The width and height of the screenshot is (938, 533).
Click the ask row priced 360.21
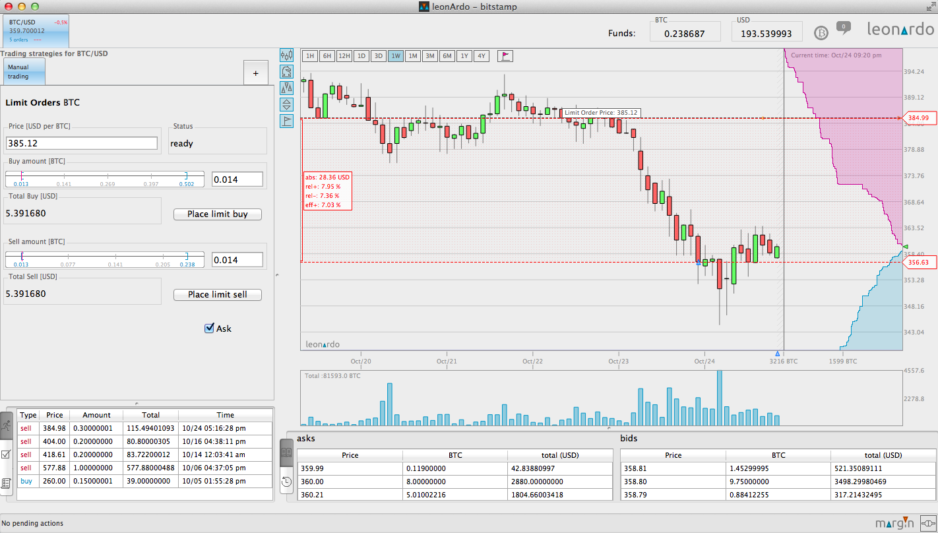tap(455, 494)
